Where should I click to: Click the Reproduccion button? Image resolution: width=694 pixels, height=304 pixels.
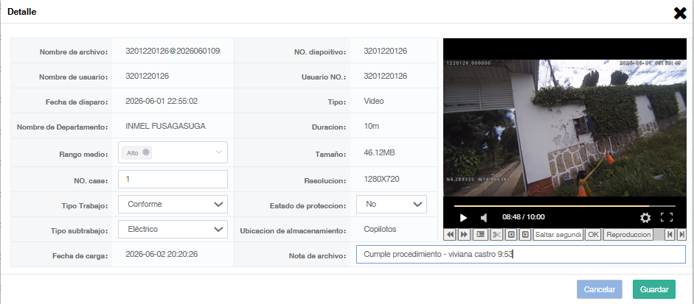(x=628, y=235)
